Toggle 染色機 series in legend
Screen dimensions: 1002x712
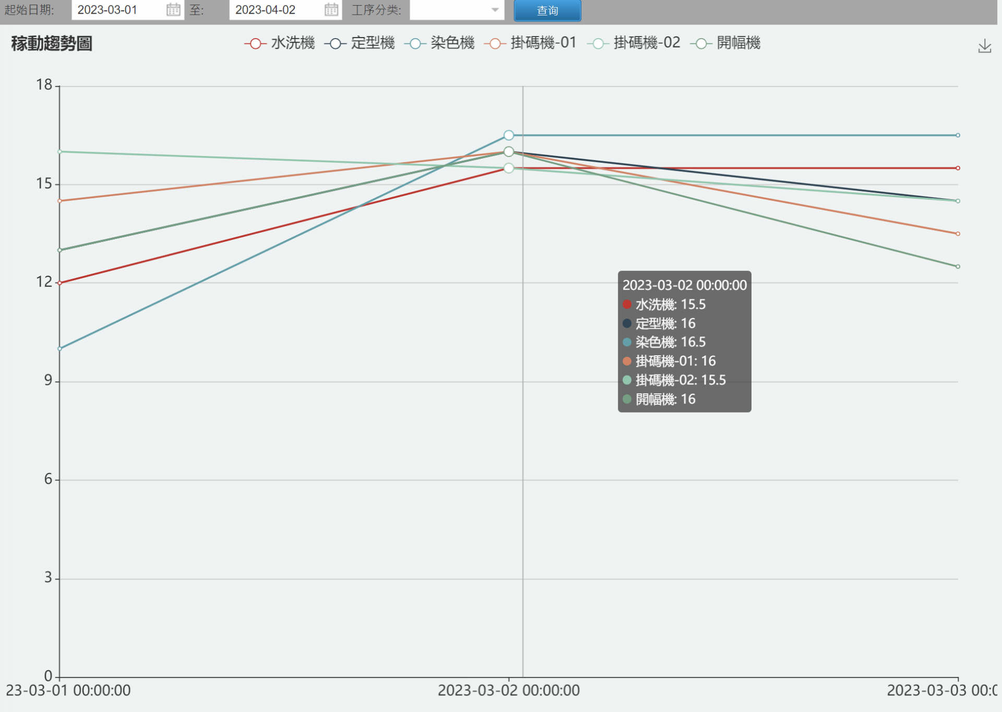coord(439,43)
